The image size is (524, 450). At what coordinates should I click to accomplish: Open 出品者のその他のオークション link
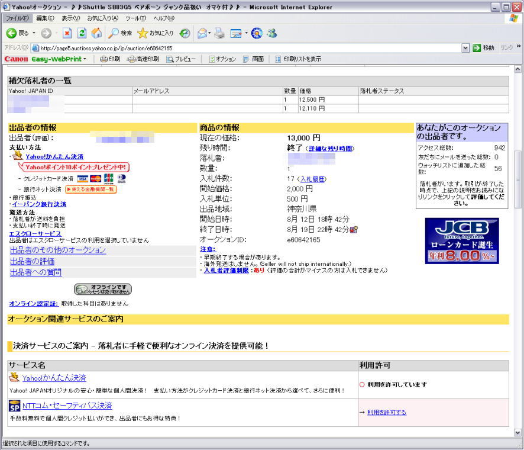pos(58,250)
